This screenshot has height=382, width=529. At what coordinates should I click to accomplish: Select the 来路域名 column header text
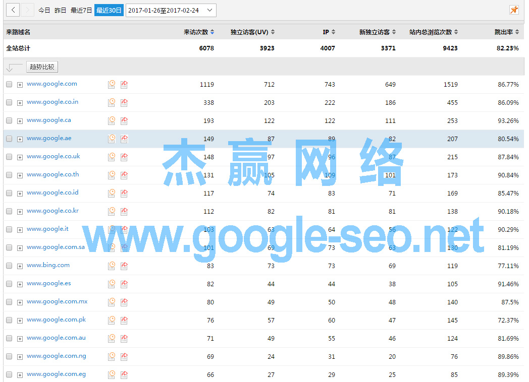point(18,32)
